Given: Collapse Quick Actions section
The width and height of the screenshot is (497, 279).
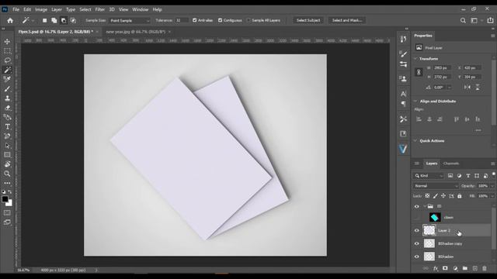Looking at the screenshot, I should pos(415,141).
